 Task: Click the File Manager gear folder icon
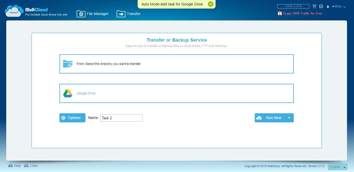tap(81, 14)
